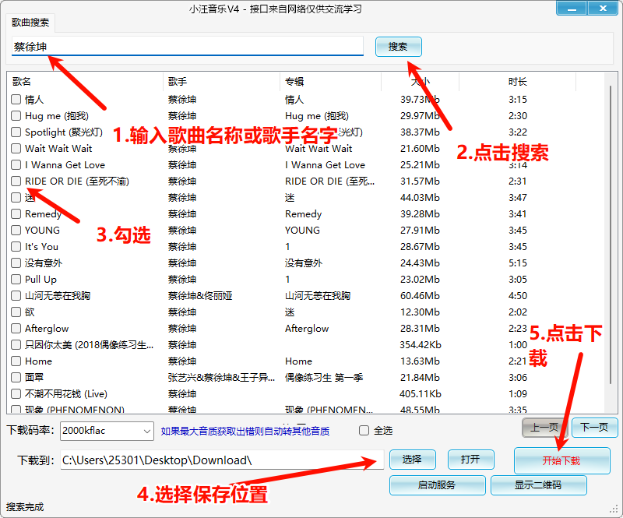Image resolution: width=623 pixels, height=518 pixels.
Task: Select the song It's You checkbox
Action: click(x=16, y=247)
